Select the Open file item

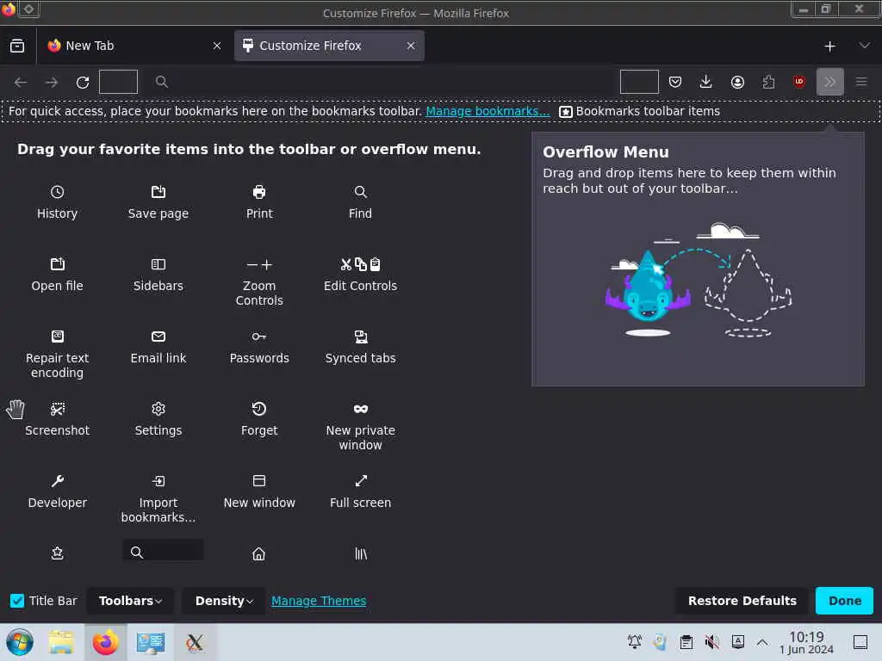click(x=57, y=275)
